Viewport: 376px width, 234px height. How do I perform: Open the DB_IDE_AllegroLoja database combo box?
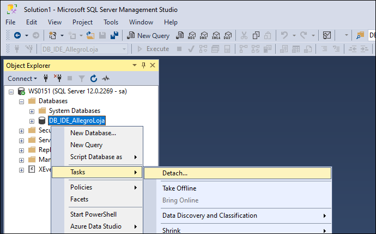[x=84, y=49]
